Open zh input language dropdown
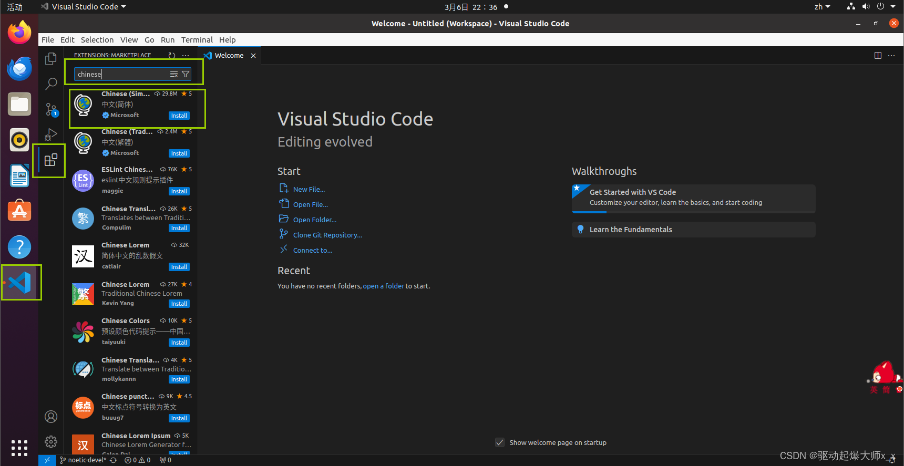 (823, 7)
